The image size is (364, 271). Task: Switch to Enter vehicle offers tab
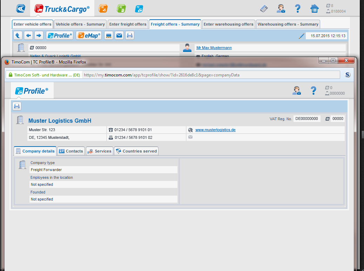pos(33,24)
